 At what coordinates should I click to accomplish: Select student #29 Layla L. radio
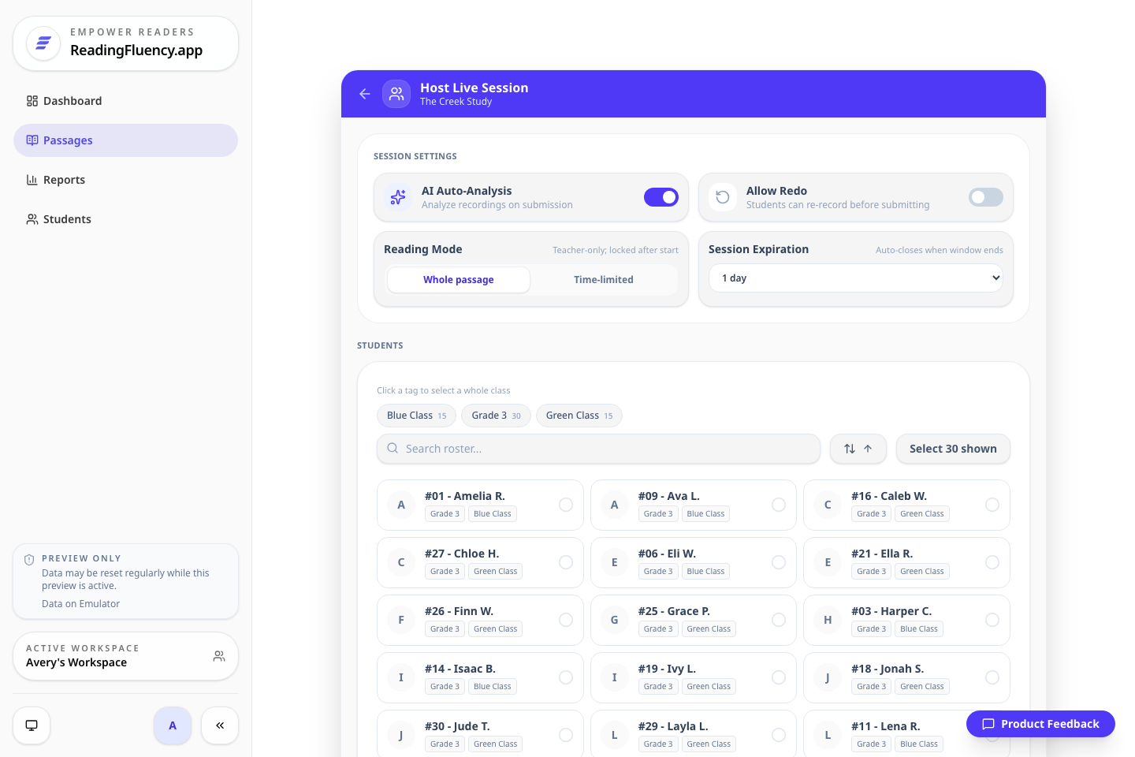coord(779,735)
